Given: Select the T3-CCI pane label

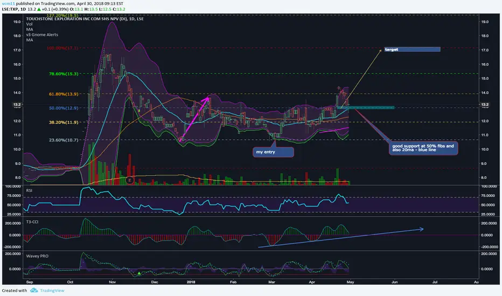Looking at the screenshot, I should [32, 222].
